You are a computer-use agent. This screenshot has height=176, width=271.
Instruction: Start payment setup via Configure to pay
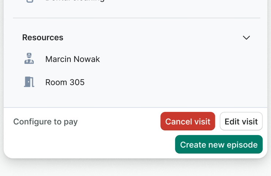[45, 122]
